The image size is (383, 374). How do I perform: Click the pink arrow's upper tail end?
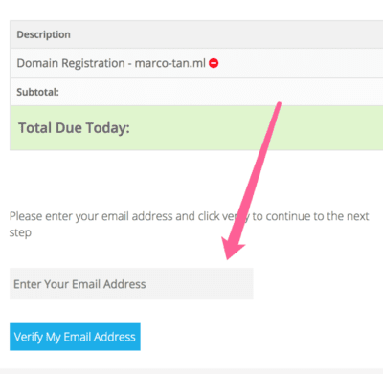[x=279, y=104]
